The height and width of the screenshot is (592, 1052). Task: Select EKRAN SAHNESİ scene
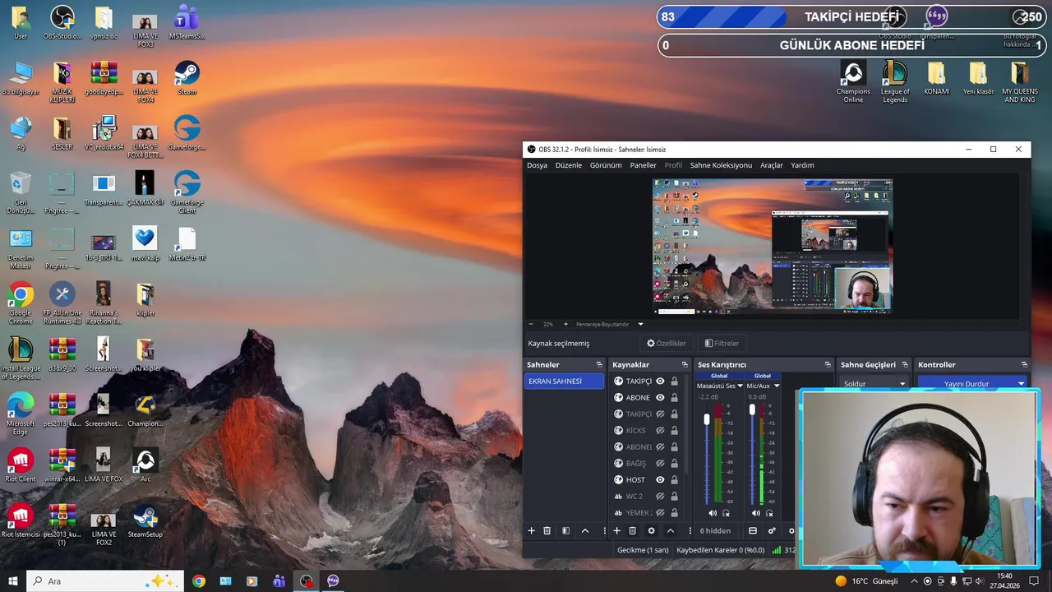point(565,382)
